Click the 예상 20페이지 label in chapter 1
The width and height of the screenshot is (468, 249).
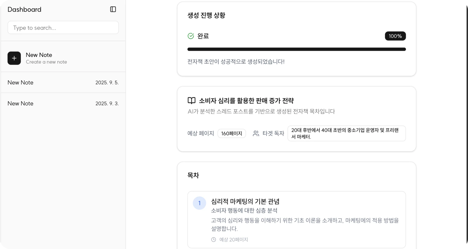(233, 240)
